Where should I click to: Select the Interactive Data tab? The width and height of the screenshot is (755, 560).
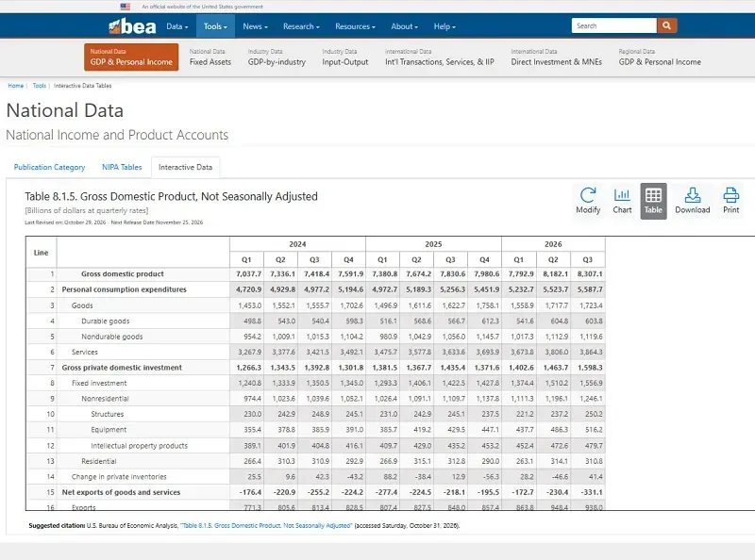[185, 167]
